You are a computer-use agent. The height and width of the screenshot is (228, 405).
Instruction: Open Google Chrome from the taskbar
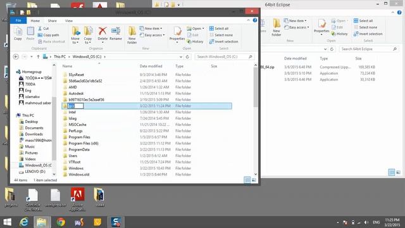click(61, 222)
